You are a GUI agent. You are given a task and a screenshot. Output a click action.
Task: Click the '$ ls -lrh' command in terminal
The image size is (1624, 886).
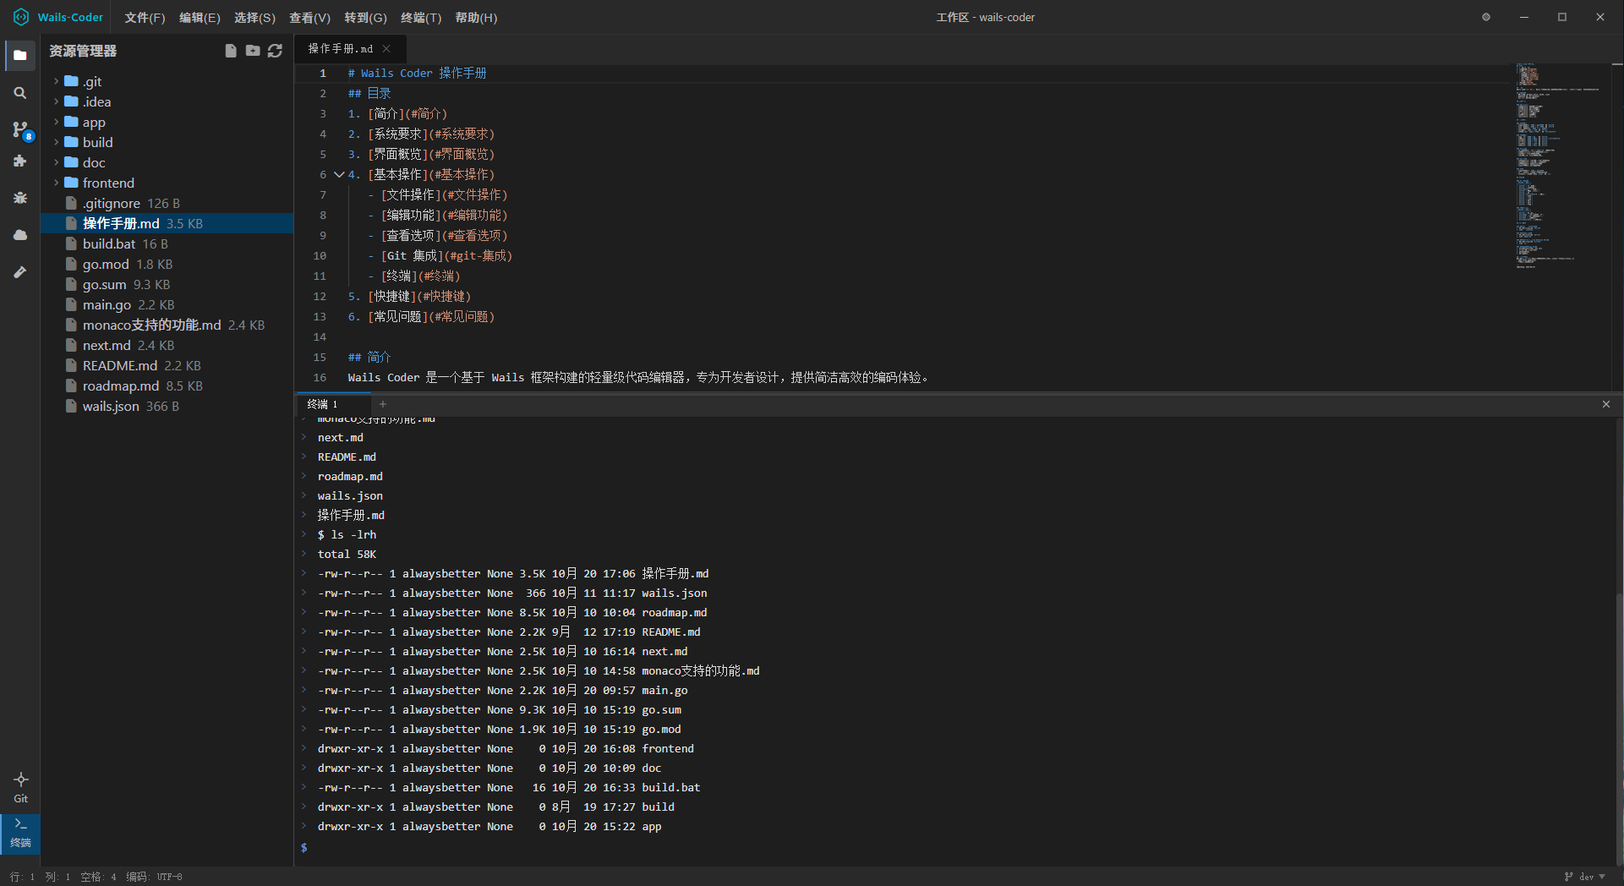click(x=347, y=534)
